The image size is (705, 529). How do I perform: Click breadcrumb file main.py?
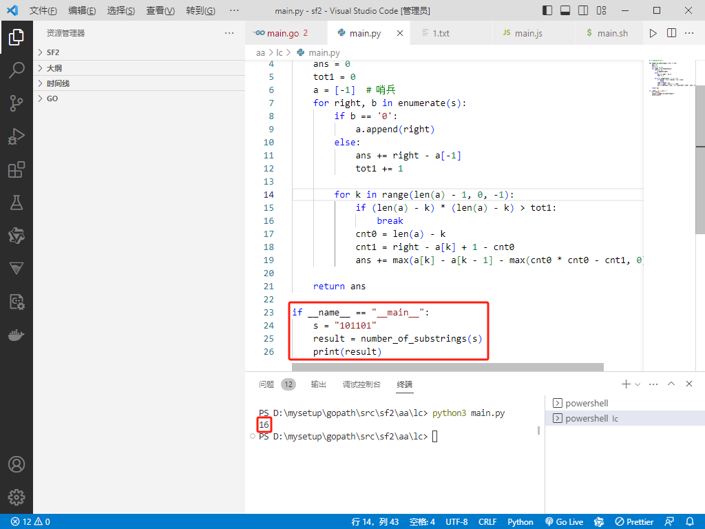[x=319, y=53]
